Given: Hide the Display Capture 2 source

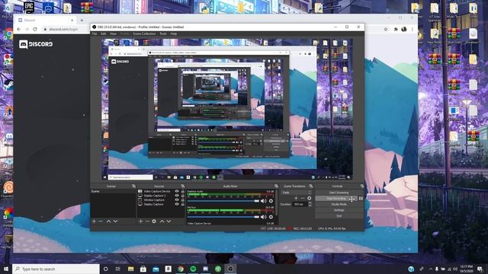Looking at the screenshot, I should point(177,196).
